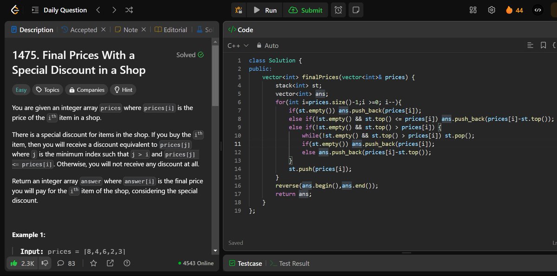Go to the next question arrow
Screen dimensions: 557x276
coord(114,10)
